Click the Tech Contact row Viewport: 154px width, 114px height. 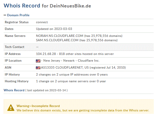tap(79, 47)
